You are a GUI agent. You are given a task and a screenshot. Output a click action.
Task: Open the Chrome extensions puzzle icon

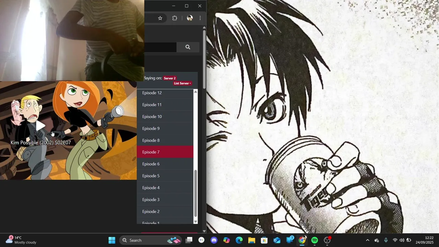[x=175, y=18]
